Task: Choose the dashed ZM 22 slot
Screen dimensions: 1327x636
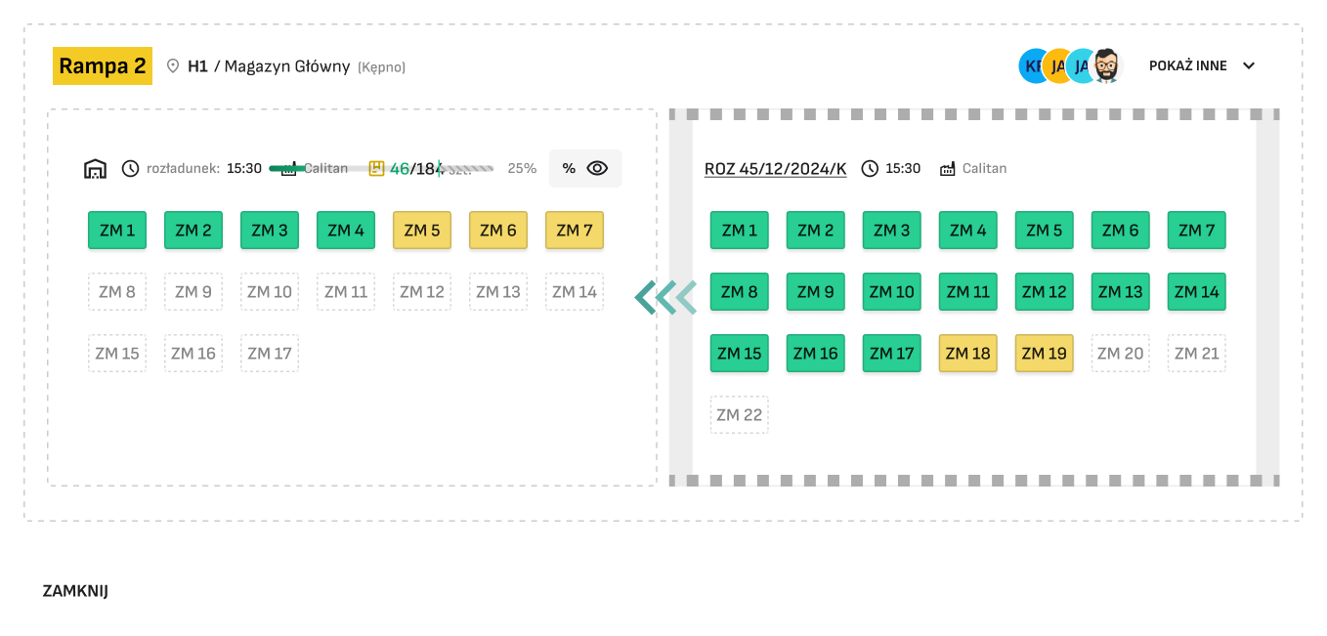Action: pos(740,414)
